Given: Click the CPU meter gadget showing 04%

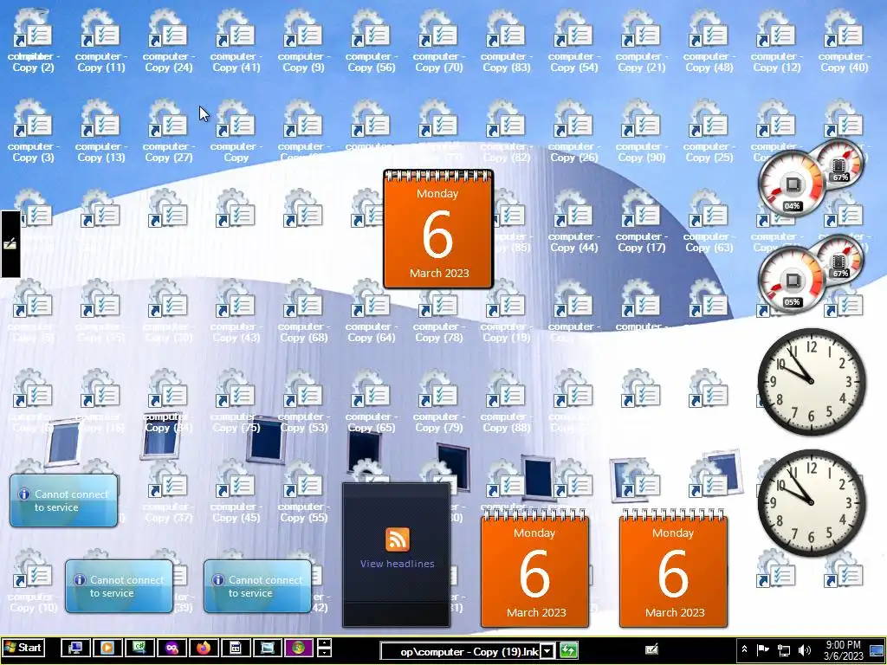Looking at the screenshot, I should click(792, 185).
